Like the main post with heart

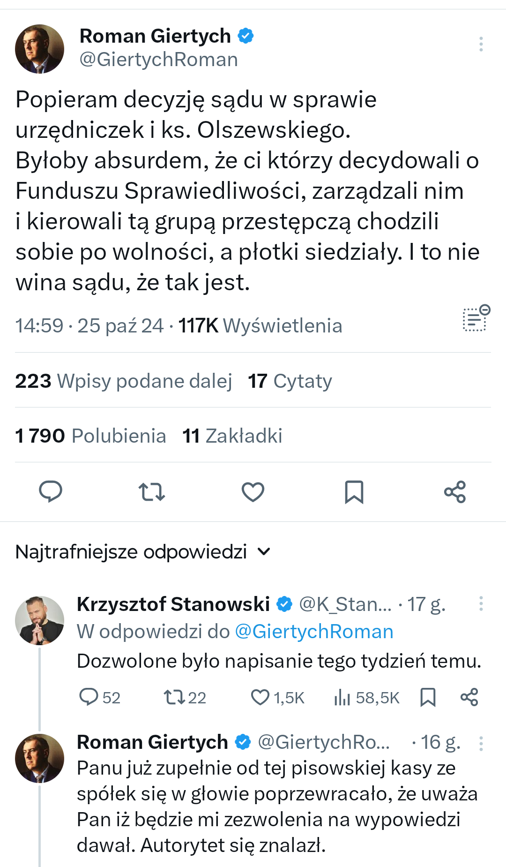pyautogui.click(x=253, y=491)
